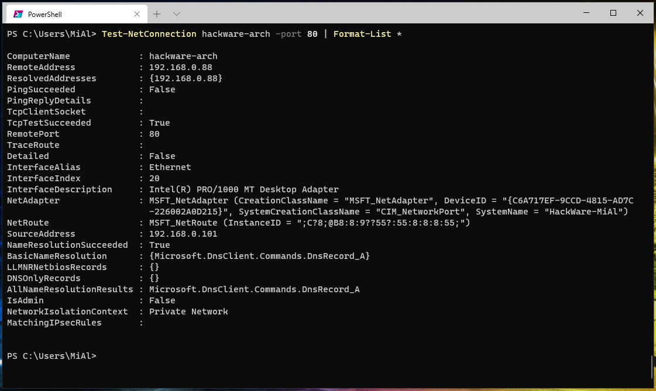Click the SourceAddress value 192.168.0.101
Screen dimensions: 656x391
coord(183,234)
